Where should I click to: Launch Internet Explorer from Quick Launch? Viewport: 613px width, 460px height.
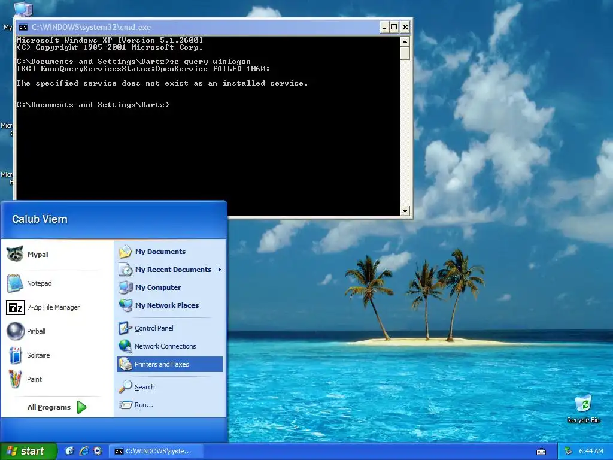pyautogui.click(x=84, y=451)
